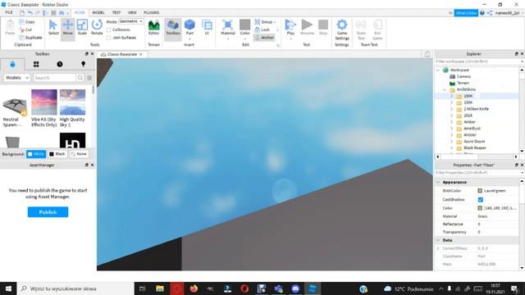Click the Toolbox search field
Viewport: 525px width, 295px height.
[x=55, y=78]
